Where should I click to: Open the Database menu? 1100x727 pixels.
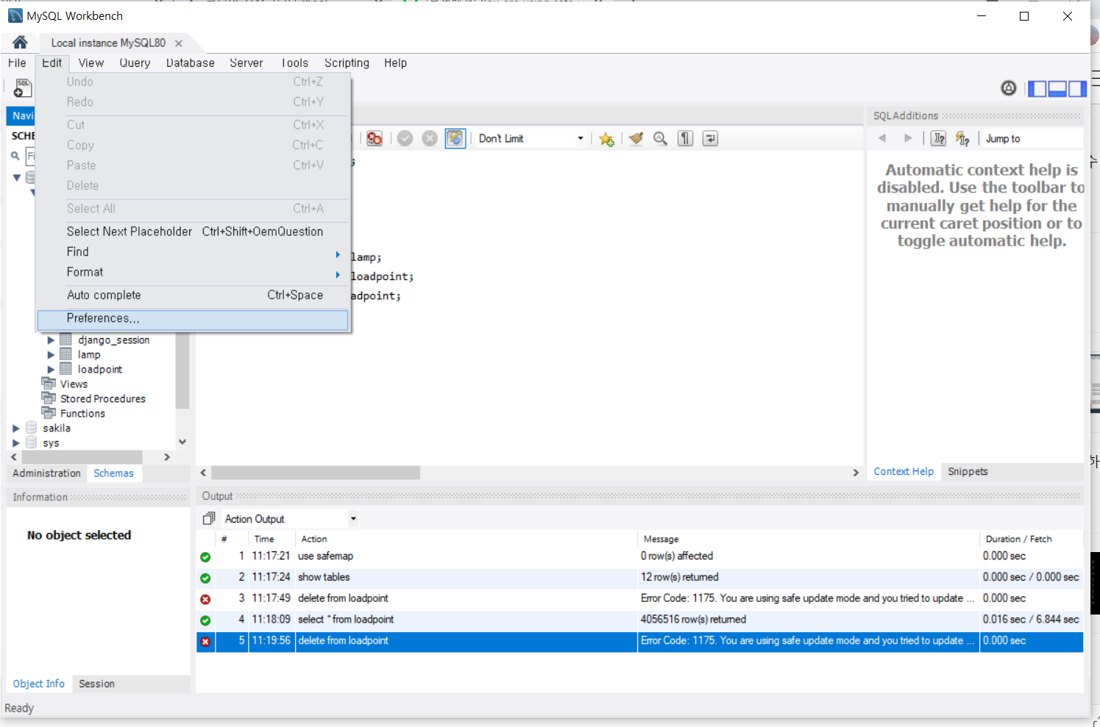tap(191, 63)
